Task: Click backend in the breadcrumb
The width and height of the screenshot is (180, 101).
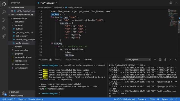Action: coord(58,8)
